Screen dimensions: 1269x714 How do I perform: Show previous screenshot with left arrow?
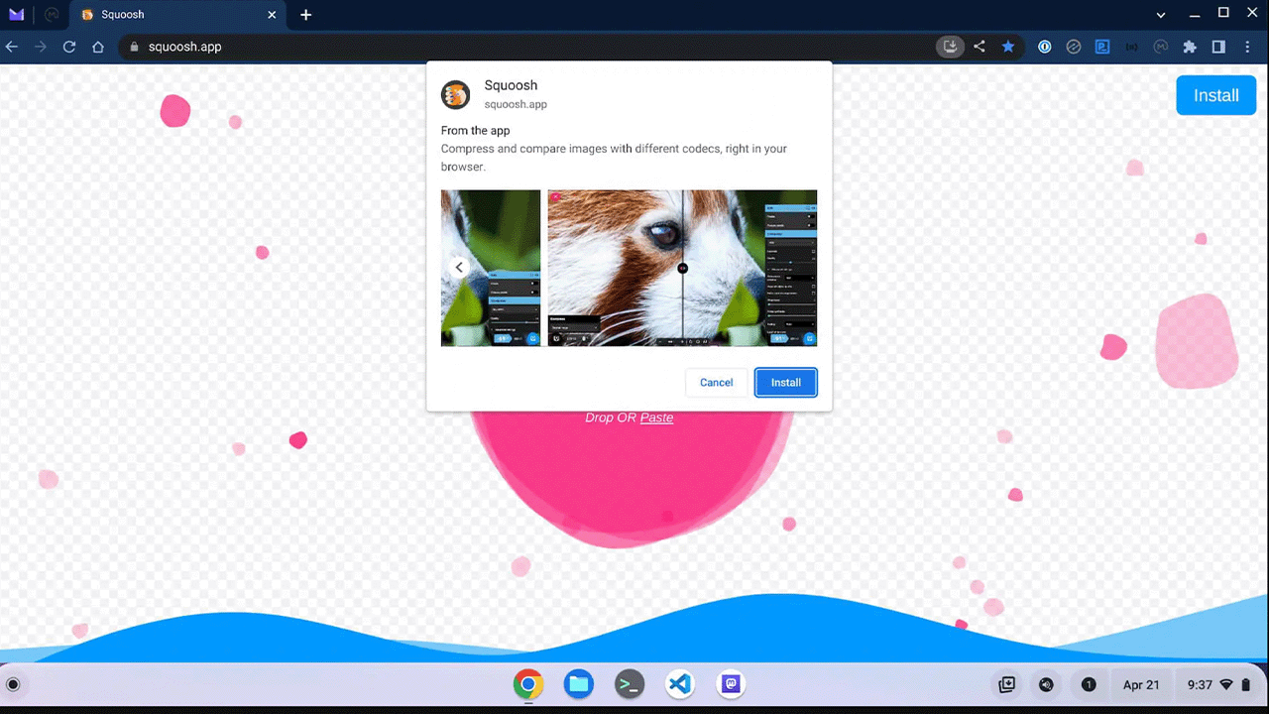(459, 268)
